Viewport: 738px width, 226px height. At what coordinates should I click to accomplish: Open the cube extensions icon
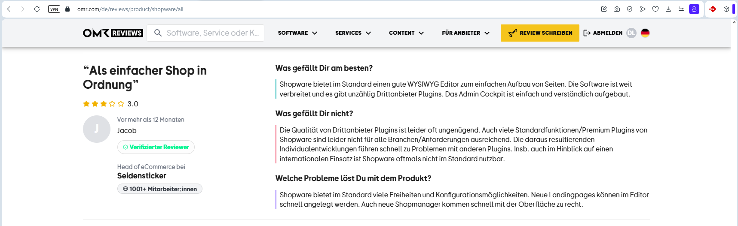726,9
